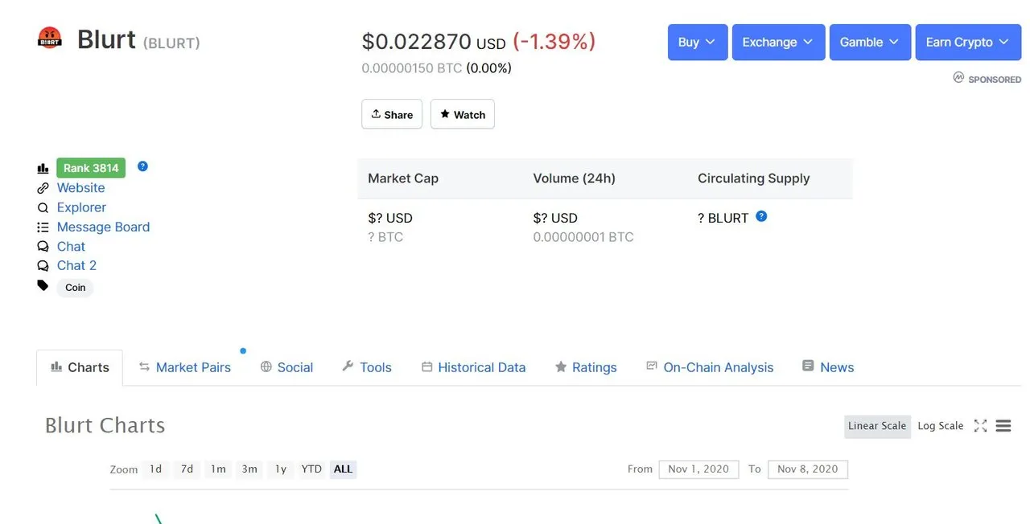Click the 0.00000150 BTC price text
This screenshot has height=524, width=1030.
pos(412,68)
